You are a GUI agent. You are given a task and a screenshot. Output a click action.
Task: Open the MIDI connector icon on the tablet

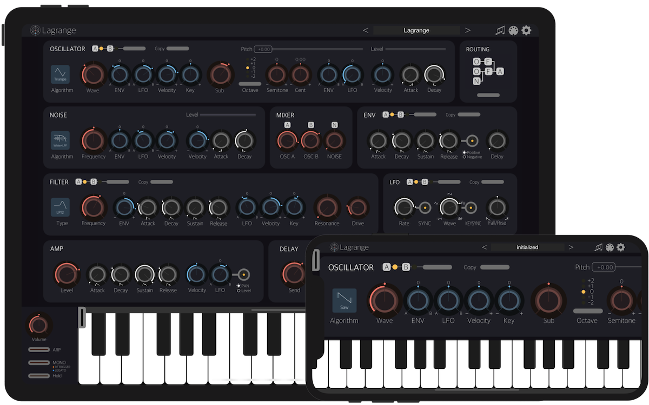click(x=513, y=30)
